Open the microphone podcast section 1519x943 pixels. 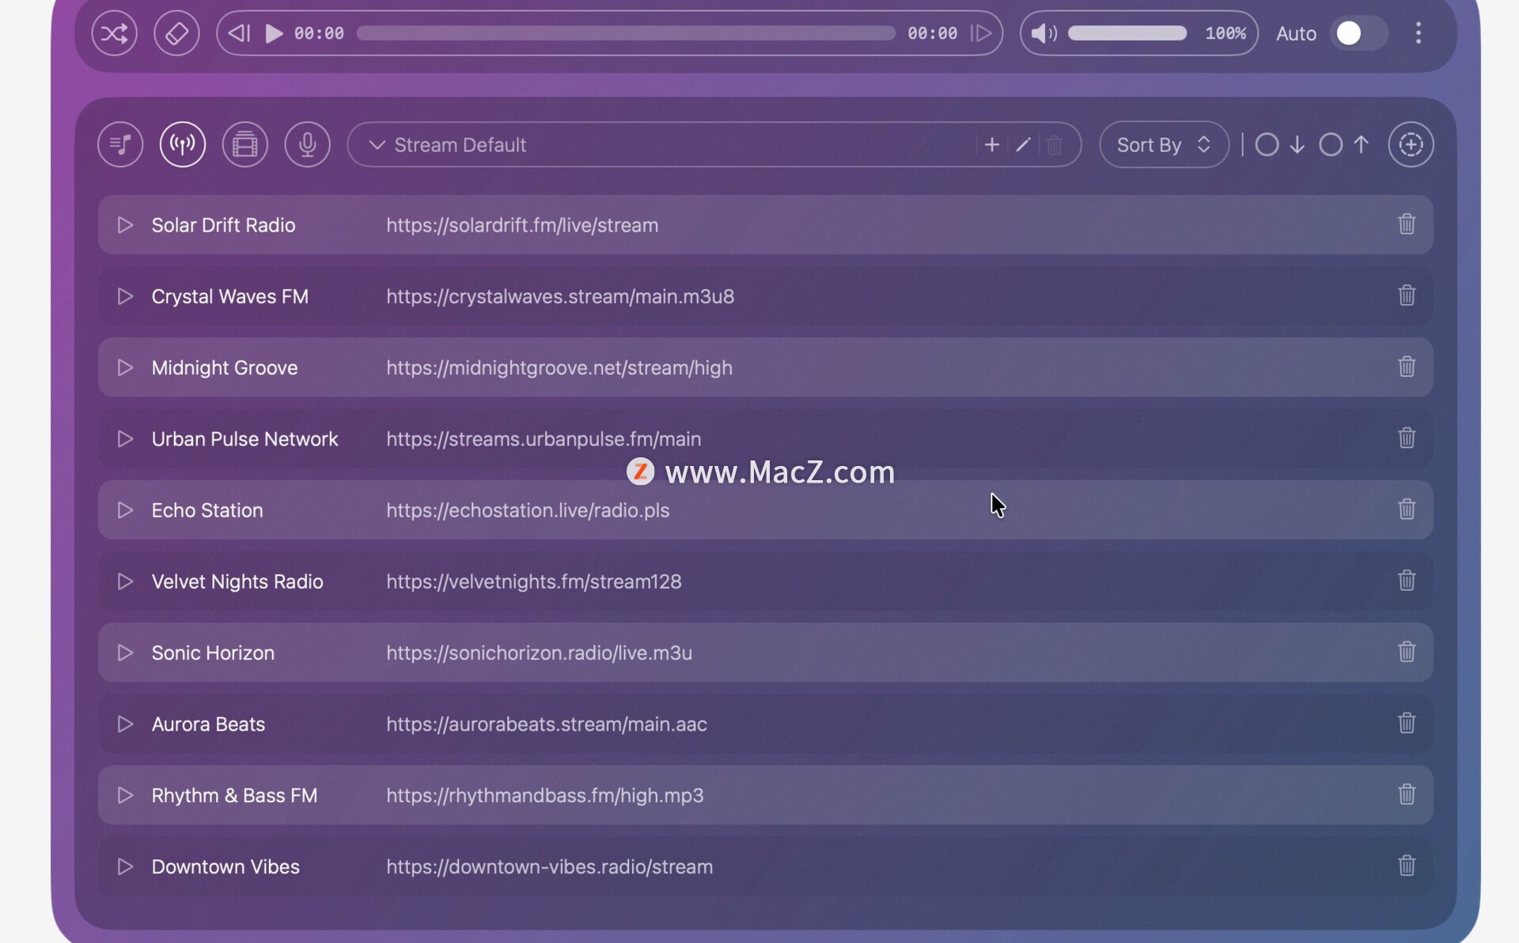tap(308, 145)
